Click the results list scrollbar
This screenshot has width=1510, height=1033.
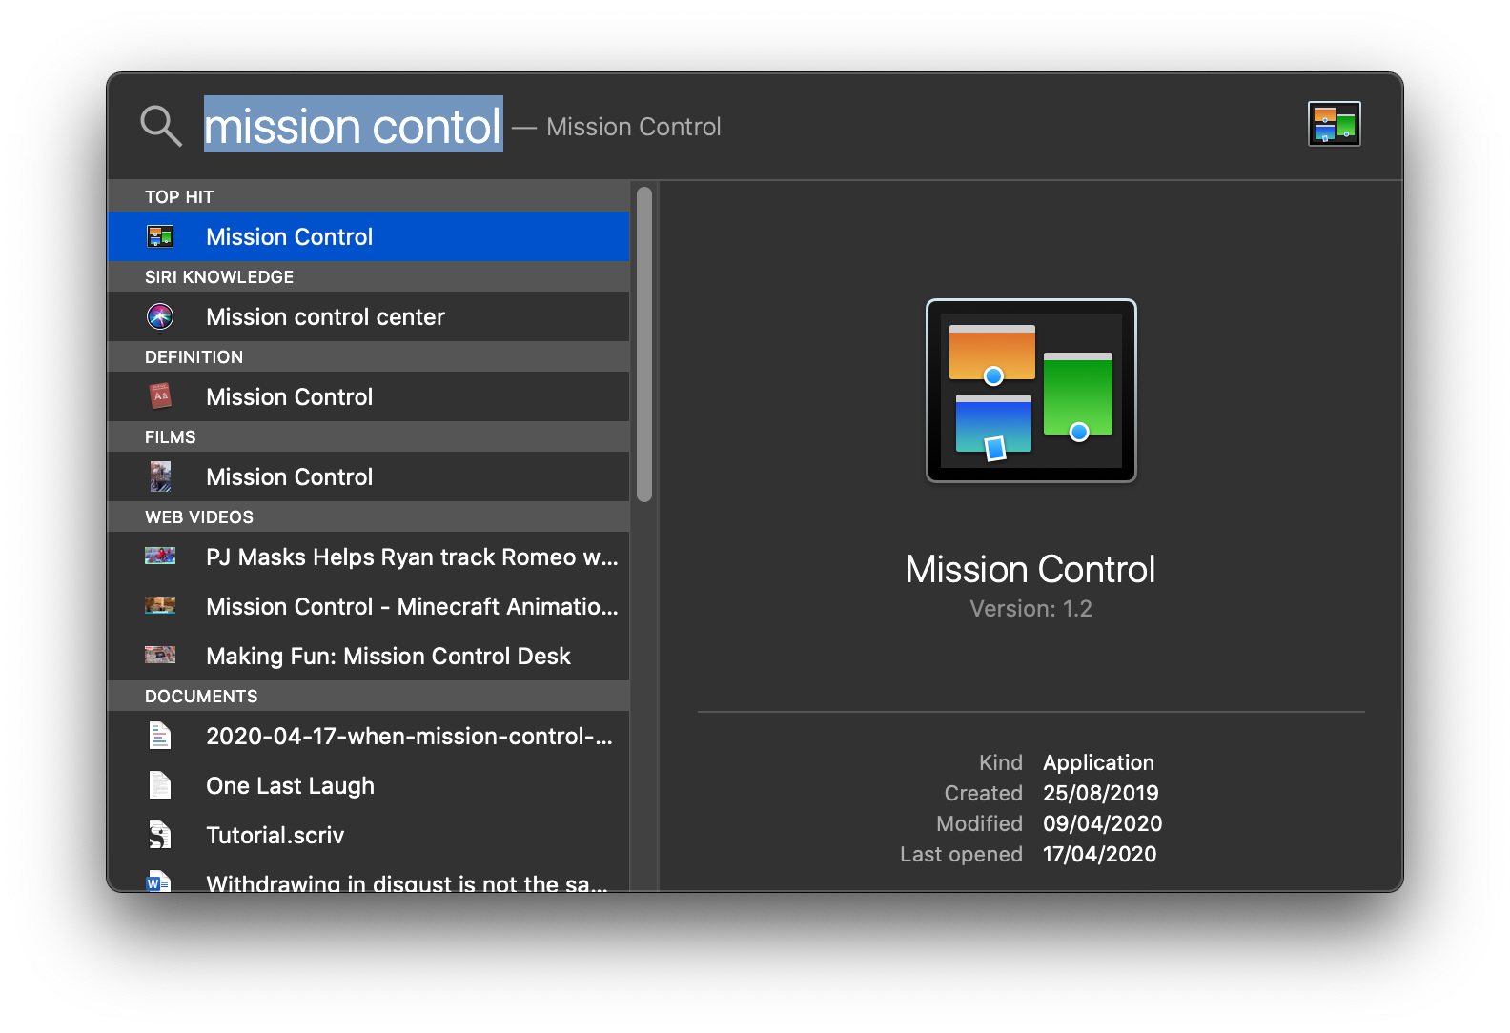[x=644, y=344]
